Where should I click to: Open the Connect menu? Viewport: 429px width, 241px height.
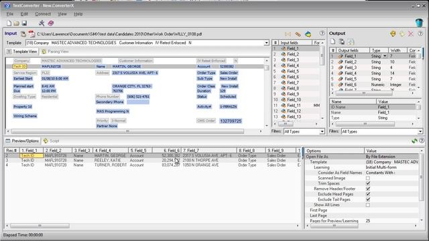pyautogui.click(x=43, y=14)
